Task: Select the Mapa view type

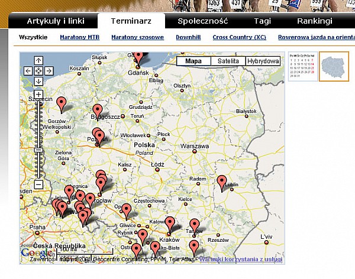Action: [194, 61]
